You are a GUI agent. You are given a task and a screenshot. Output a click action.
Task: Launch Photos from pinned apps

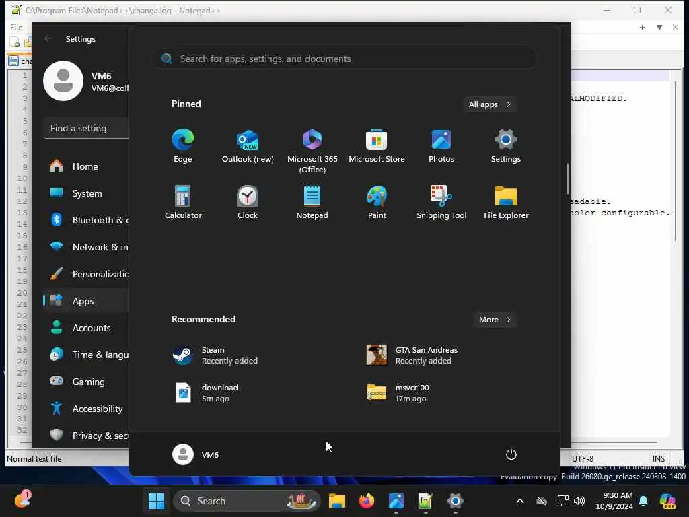click(x=441, y=146)
